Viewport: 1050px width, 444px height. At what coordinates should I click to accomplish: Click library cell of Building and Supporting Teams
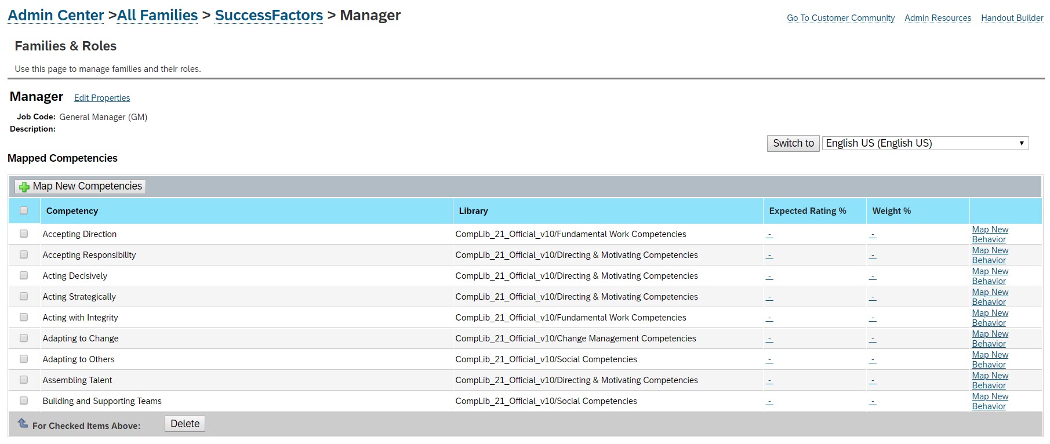(546, 401)
